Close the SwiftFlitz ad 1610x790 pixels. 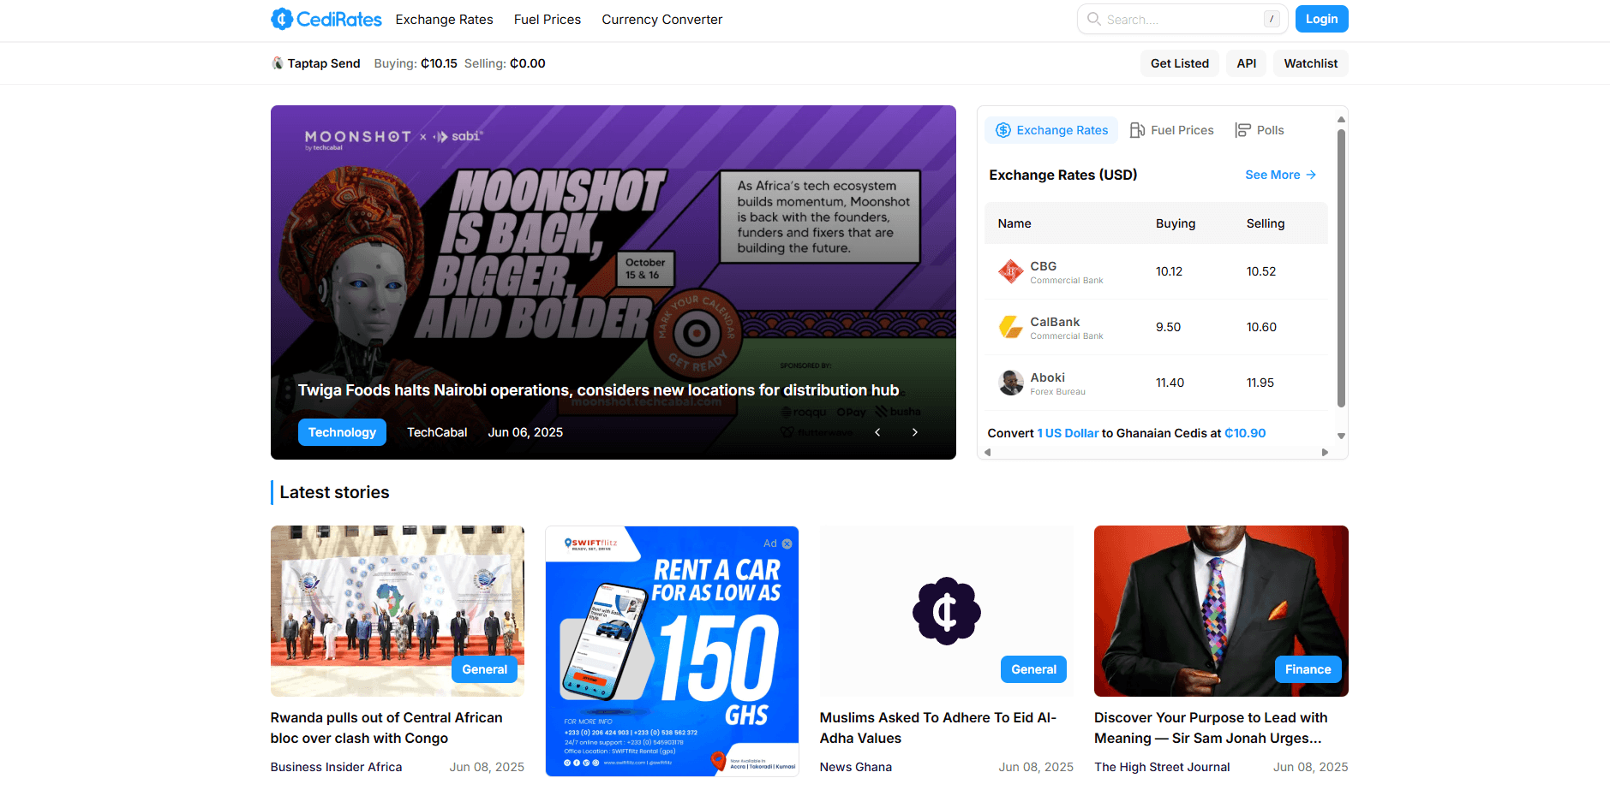coord(787,543)
